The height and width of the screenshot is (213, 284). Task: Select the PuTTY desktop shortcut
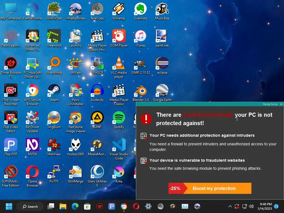tap(54, 174)
